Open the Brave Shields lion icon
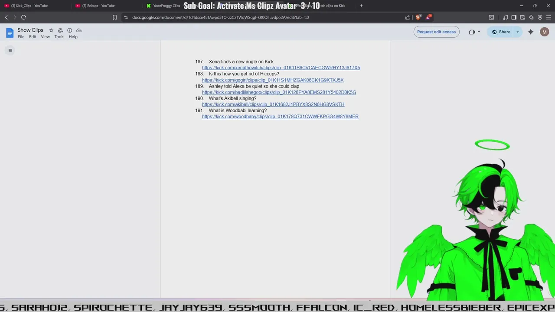Screen dimensions: 555x312 (x=418, y=17)
